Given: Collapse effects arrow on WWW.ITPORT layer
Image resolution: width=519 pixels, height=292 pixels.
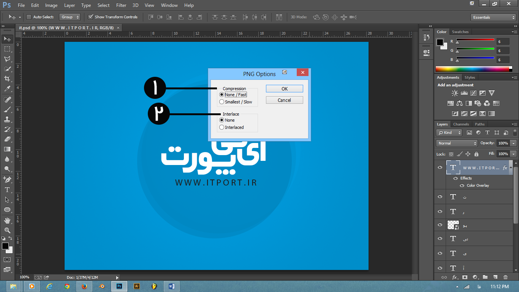Looking at the screenshot, I should 511,167.
